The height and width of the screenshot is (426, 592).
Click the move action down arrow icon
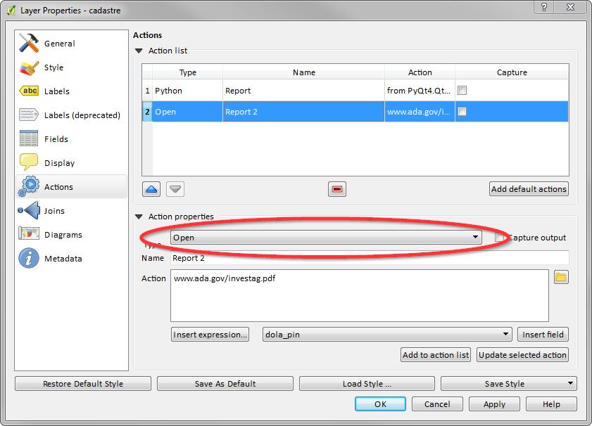pos(175,189)
